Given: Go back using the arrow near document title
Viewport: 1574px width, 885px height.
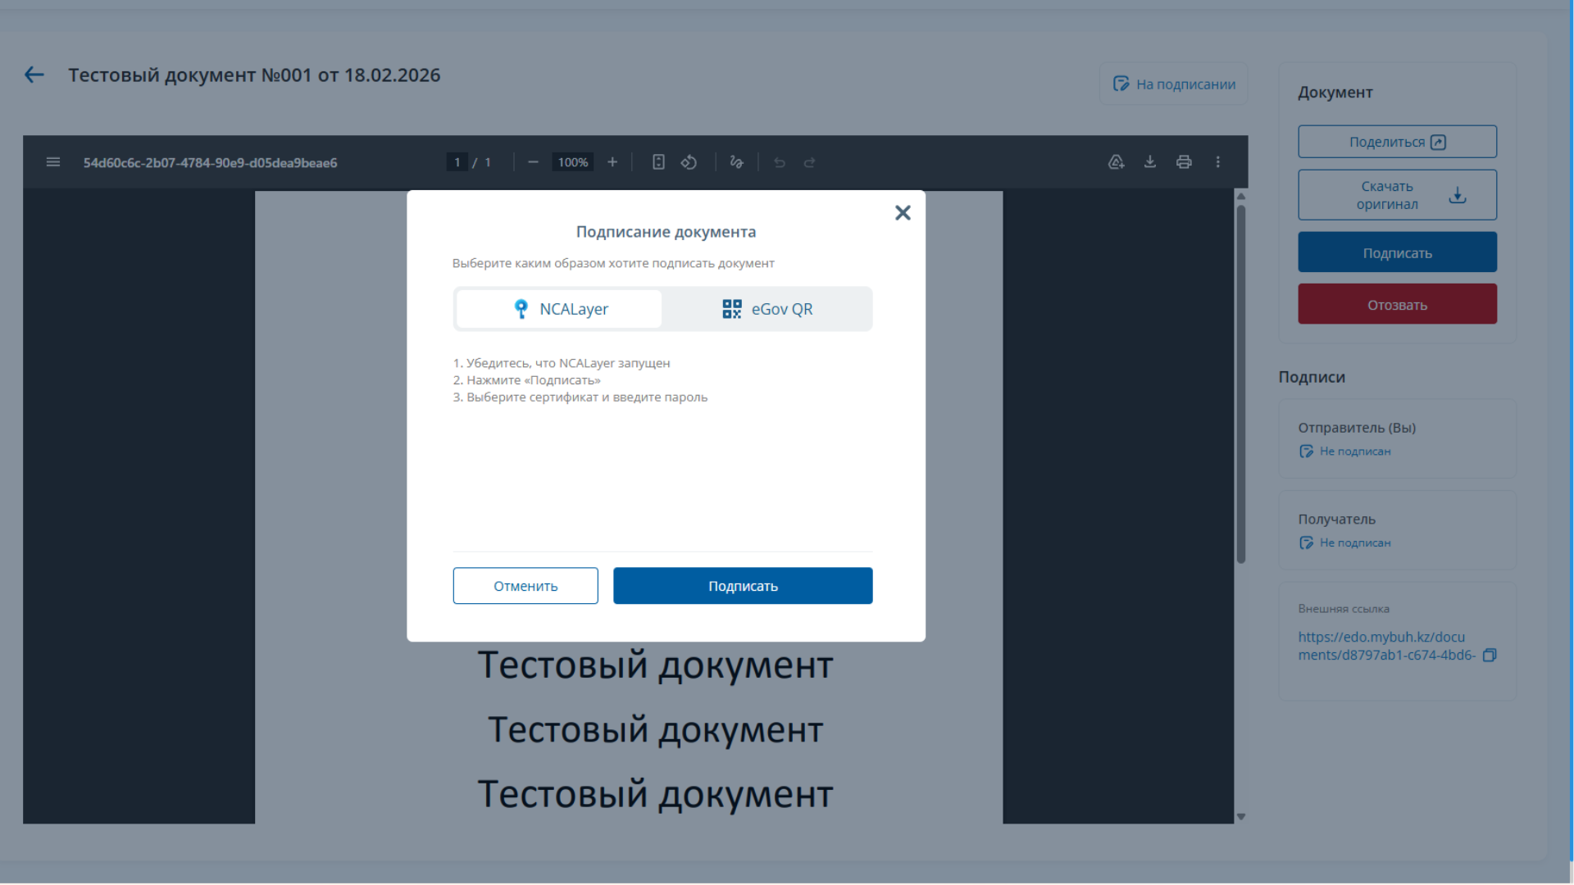Looking at the screenshot, I should click(34, 75).
